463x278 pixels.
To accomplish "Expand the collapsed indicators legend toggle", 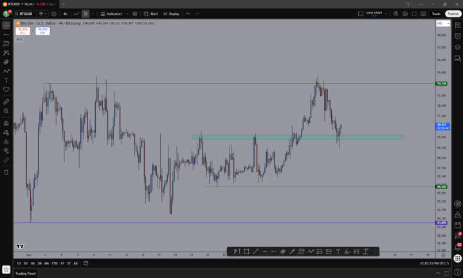I will (x=19, y=40).
